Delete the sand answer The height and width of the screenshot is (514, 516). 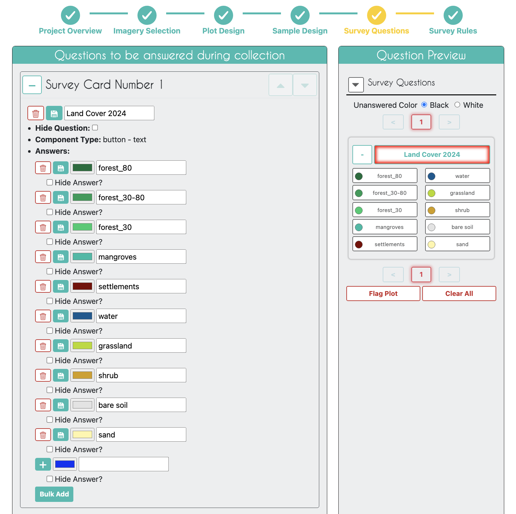[43, 435]
